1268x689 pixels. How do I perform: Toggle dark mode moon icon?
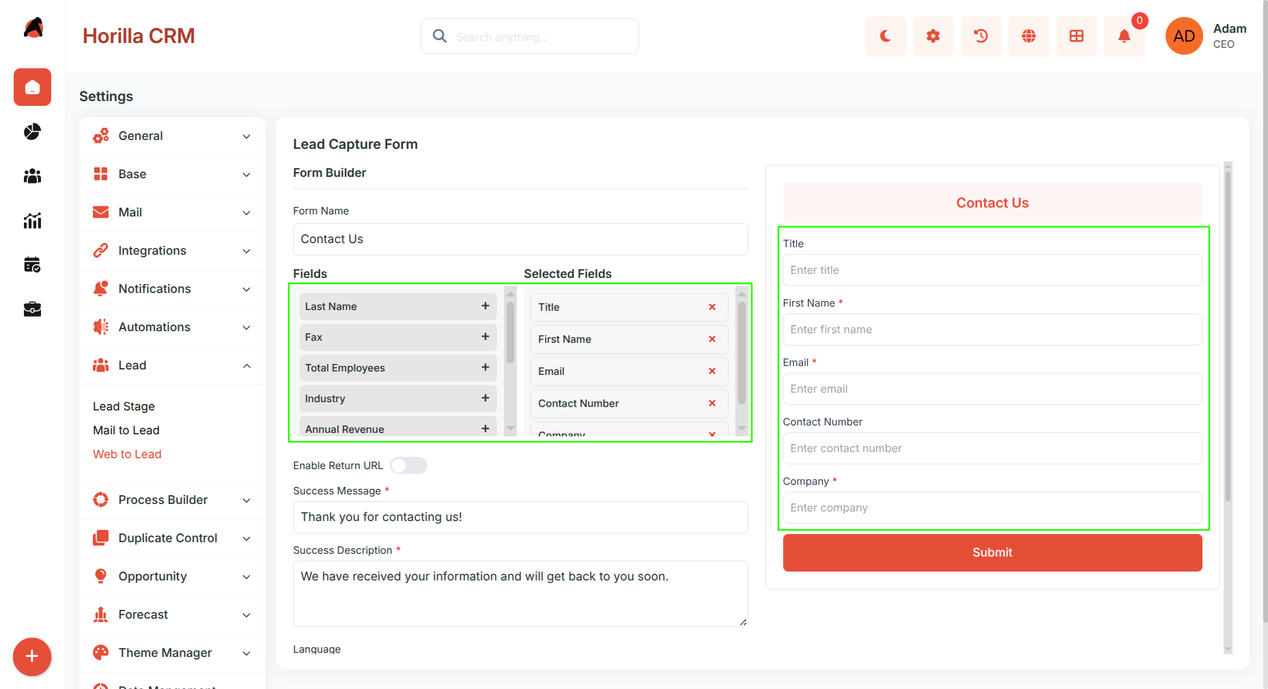click(885, 36)
